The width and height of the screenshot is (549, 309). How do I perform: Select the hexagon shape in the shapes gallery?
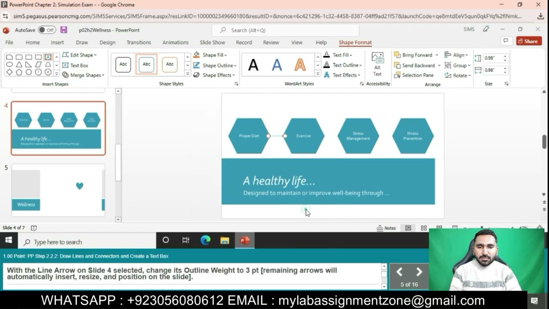pos(29,72)
